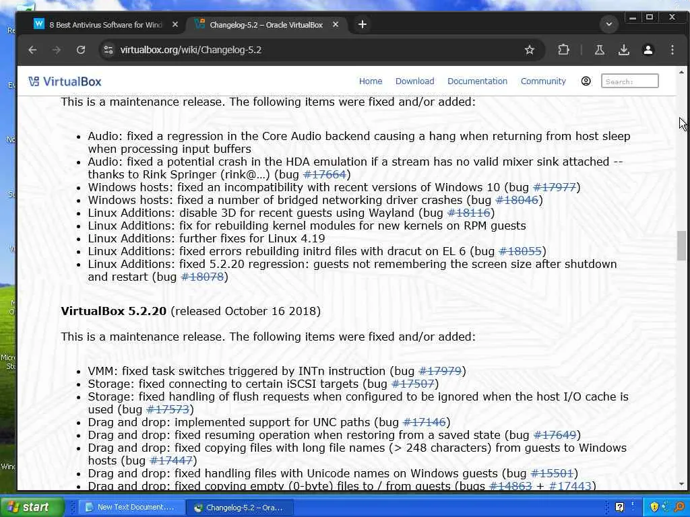Click the VirtualBox 5.2.20 heading
The height and width of the screenshot is (517, 690).
click(x=113, y=311)
